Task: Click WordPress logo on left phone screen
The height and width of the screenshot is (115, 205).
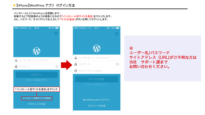Action: pyautogui.click(x=37, y=51)
